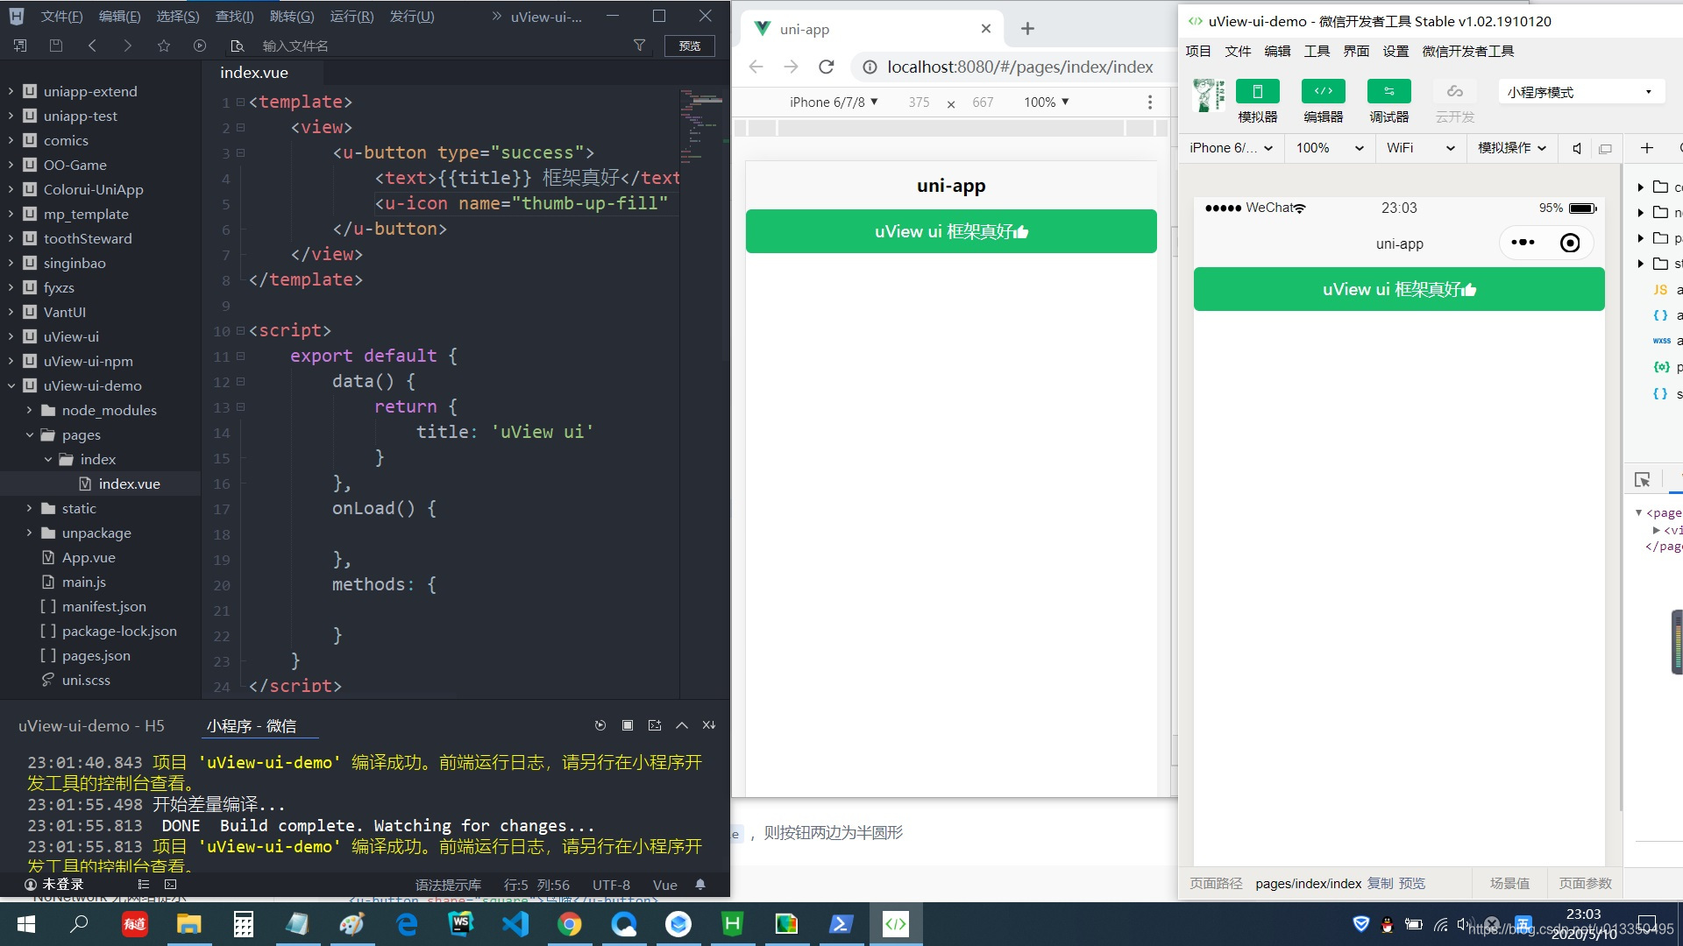Mute the simulator sound with speaker icon

[x=1577, y=148]
